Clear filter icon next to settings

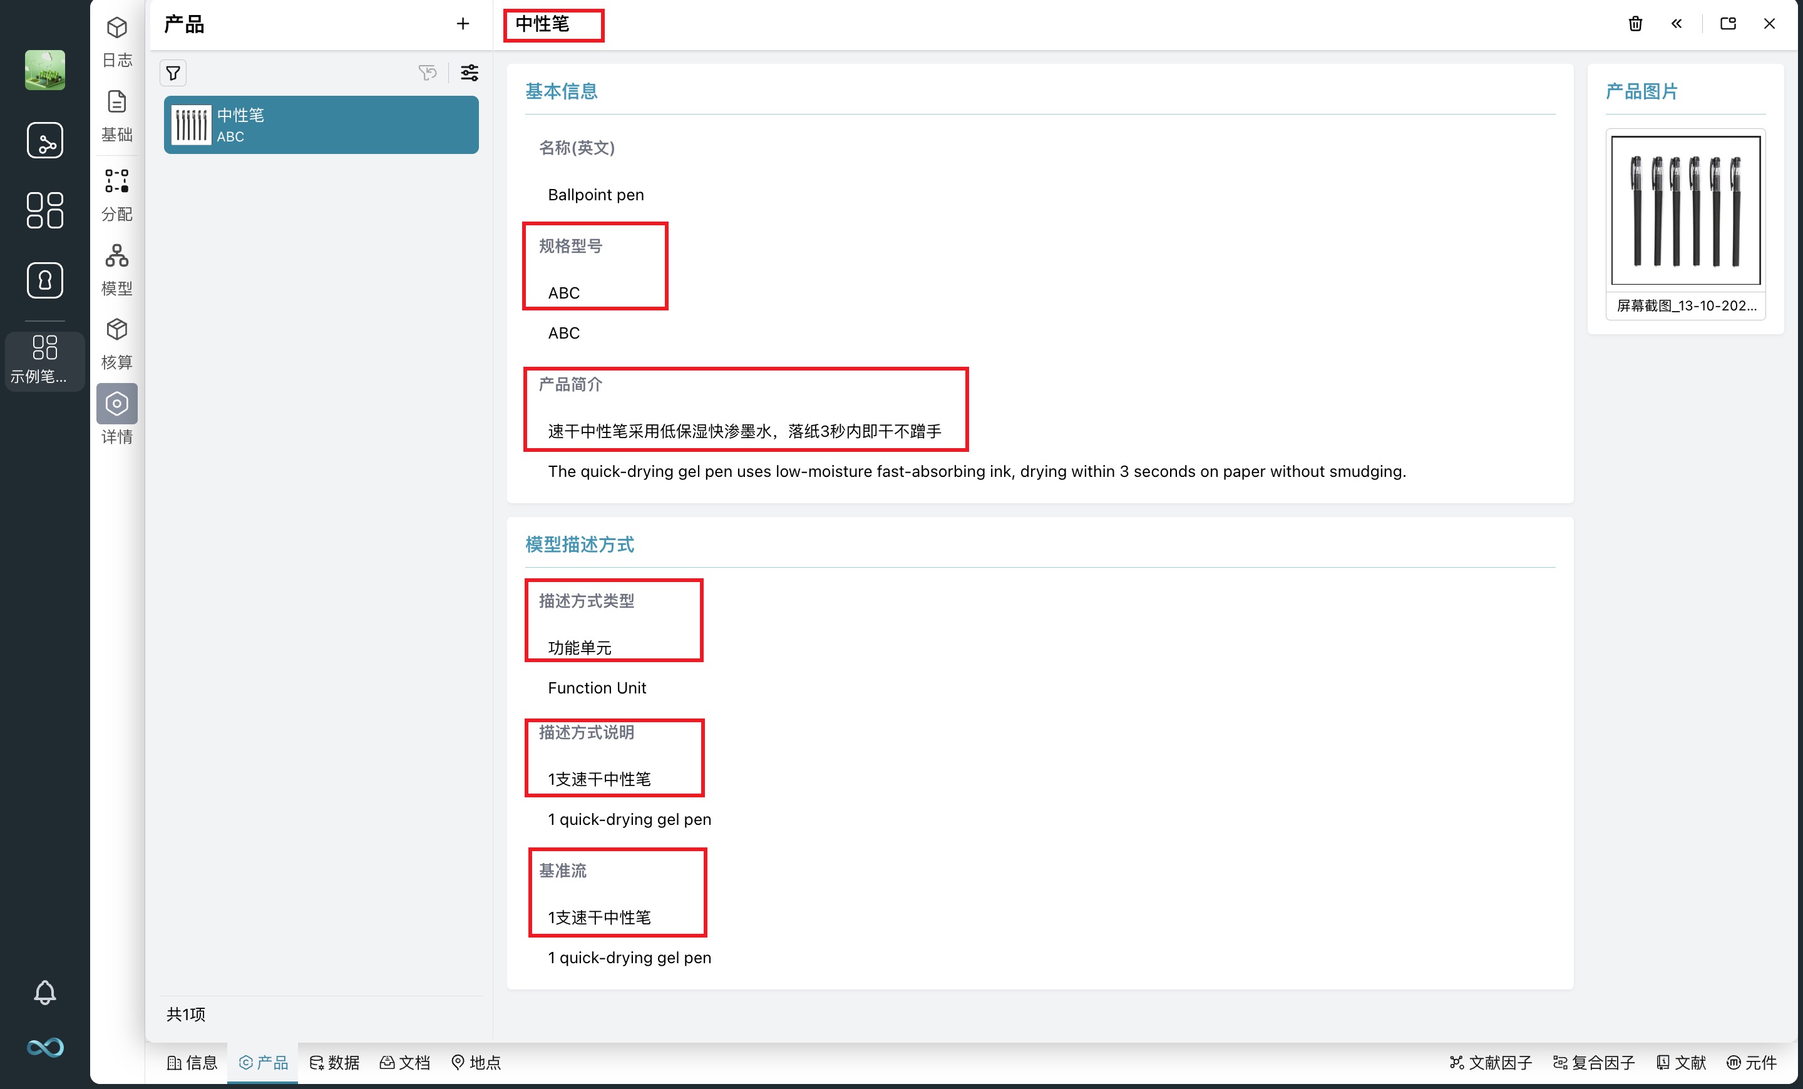(428, 73)
